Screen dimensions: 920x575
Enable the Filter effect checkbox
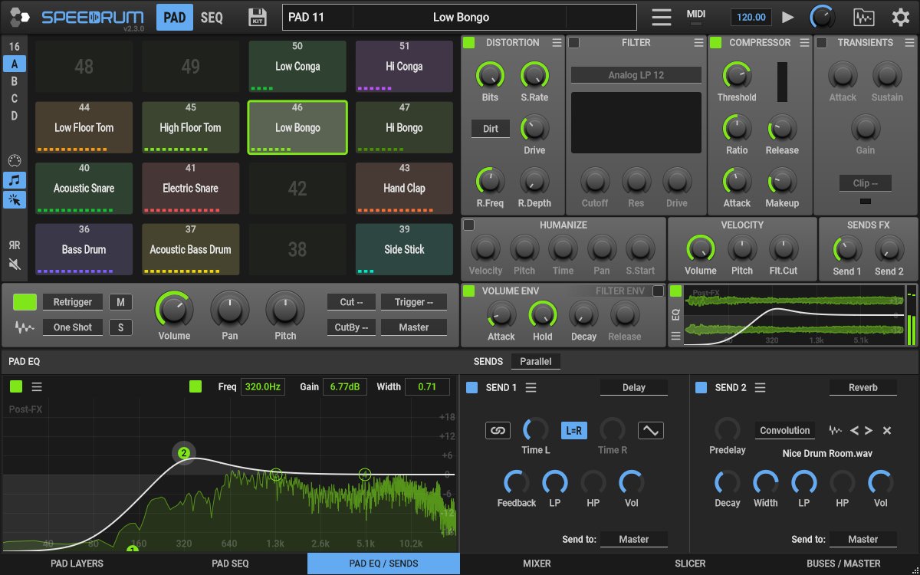[x=573, y=43]
